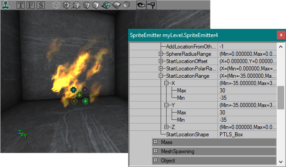Click the MeshSpawning category header
The height and width of the screenshot is (167, 286).
pyautogui.click(x=214, y=151)
